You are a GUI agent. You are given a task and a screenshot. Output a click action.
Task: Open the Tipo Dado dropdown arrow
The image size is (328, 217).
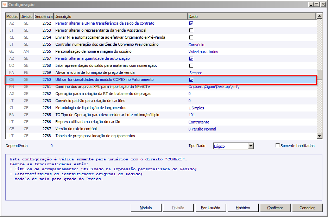(x=251, y=146)
